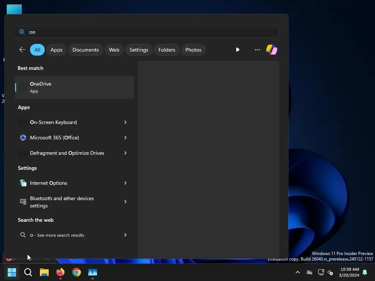Select the All filter tab
The width and height of the screenshot is (375, 281).
37,50
